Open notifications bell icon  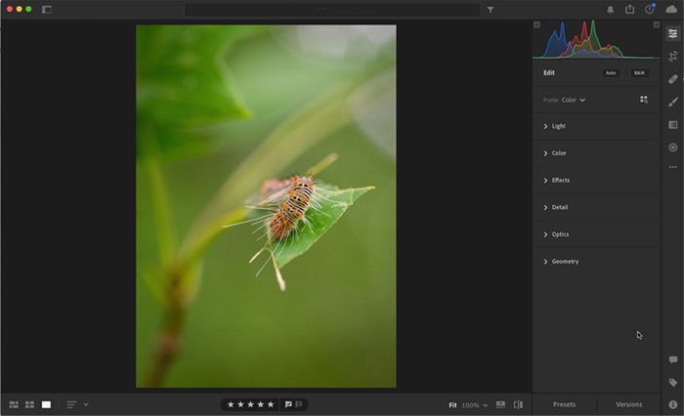611,10
